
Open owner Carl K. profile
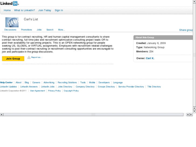pos(150,58)
